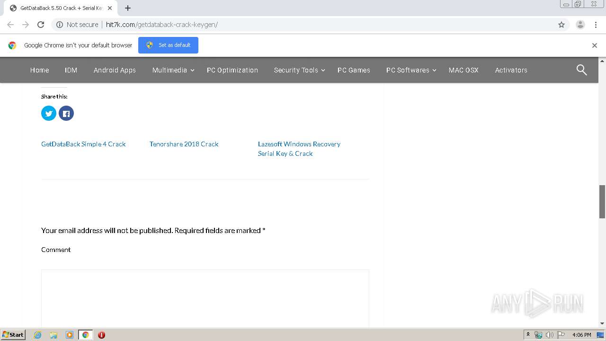Share this post on Twitter
This screenshot has height=341, width=606.
pyautogui.click(x=49, y=113)
